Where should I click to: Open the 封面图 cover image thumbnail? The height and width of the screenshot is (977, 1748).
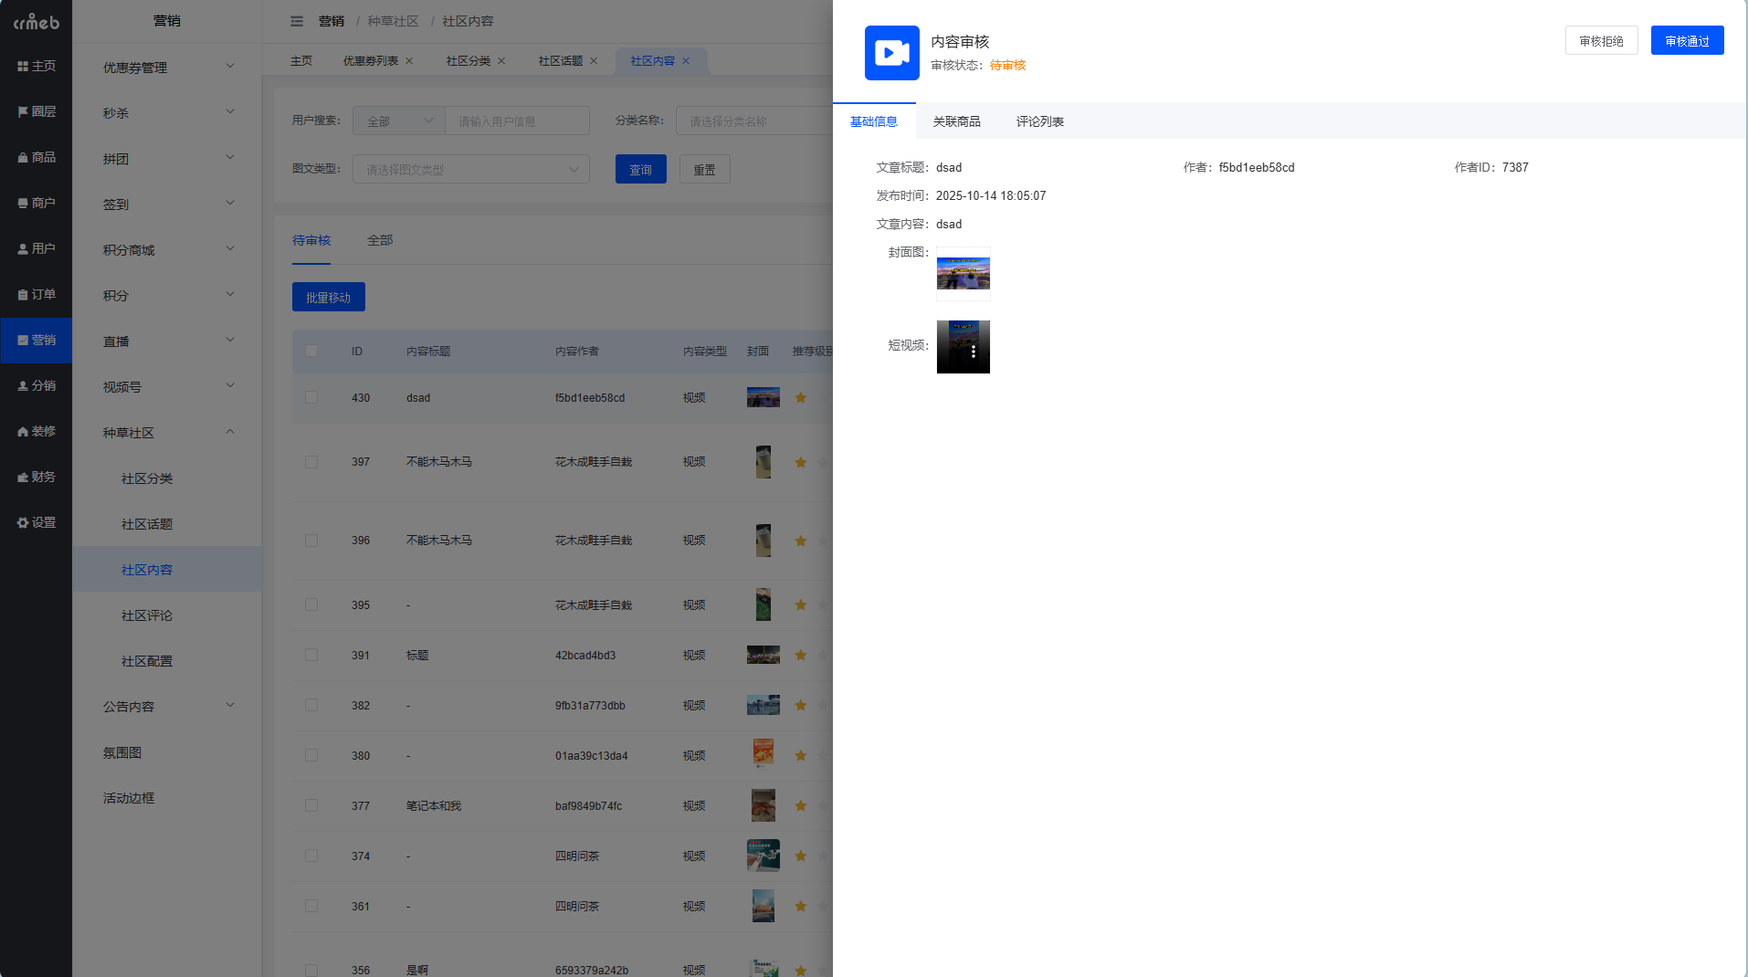(963, 273)
